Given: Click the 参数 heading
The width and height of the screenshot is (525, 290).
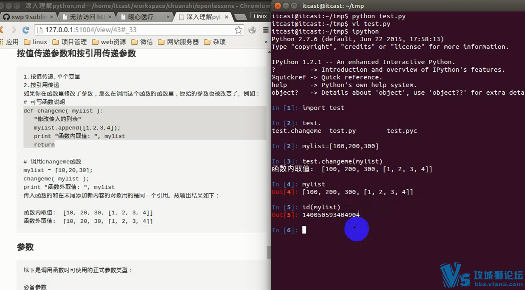Looking at the screenshot, I should (x=25, y=247).
